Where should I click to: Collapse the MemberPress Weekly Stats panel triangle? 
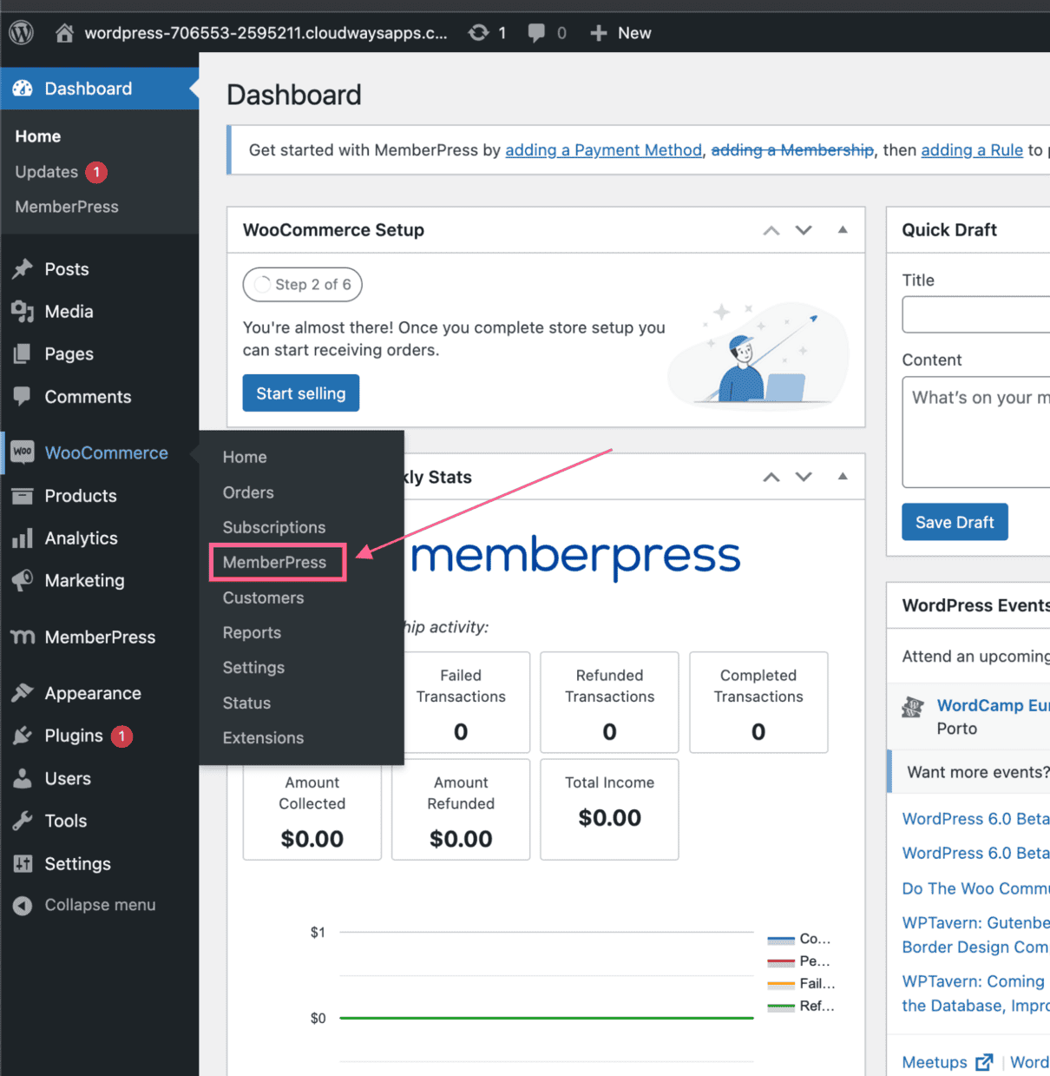[842, 477]
